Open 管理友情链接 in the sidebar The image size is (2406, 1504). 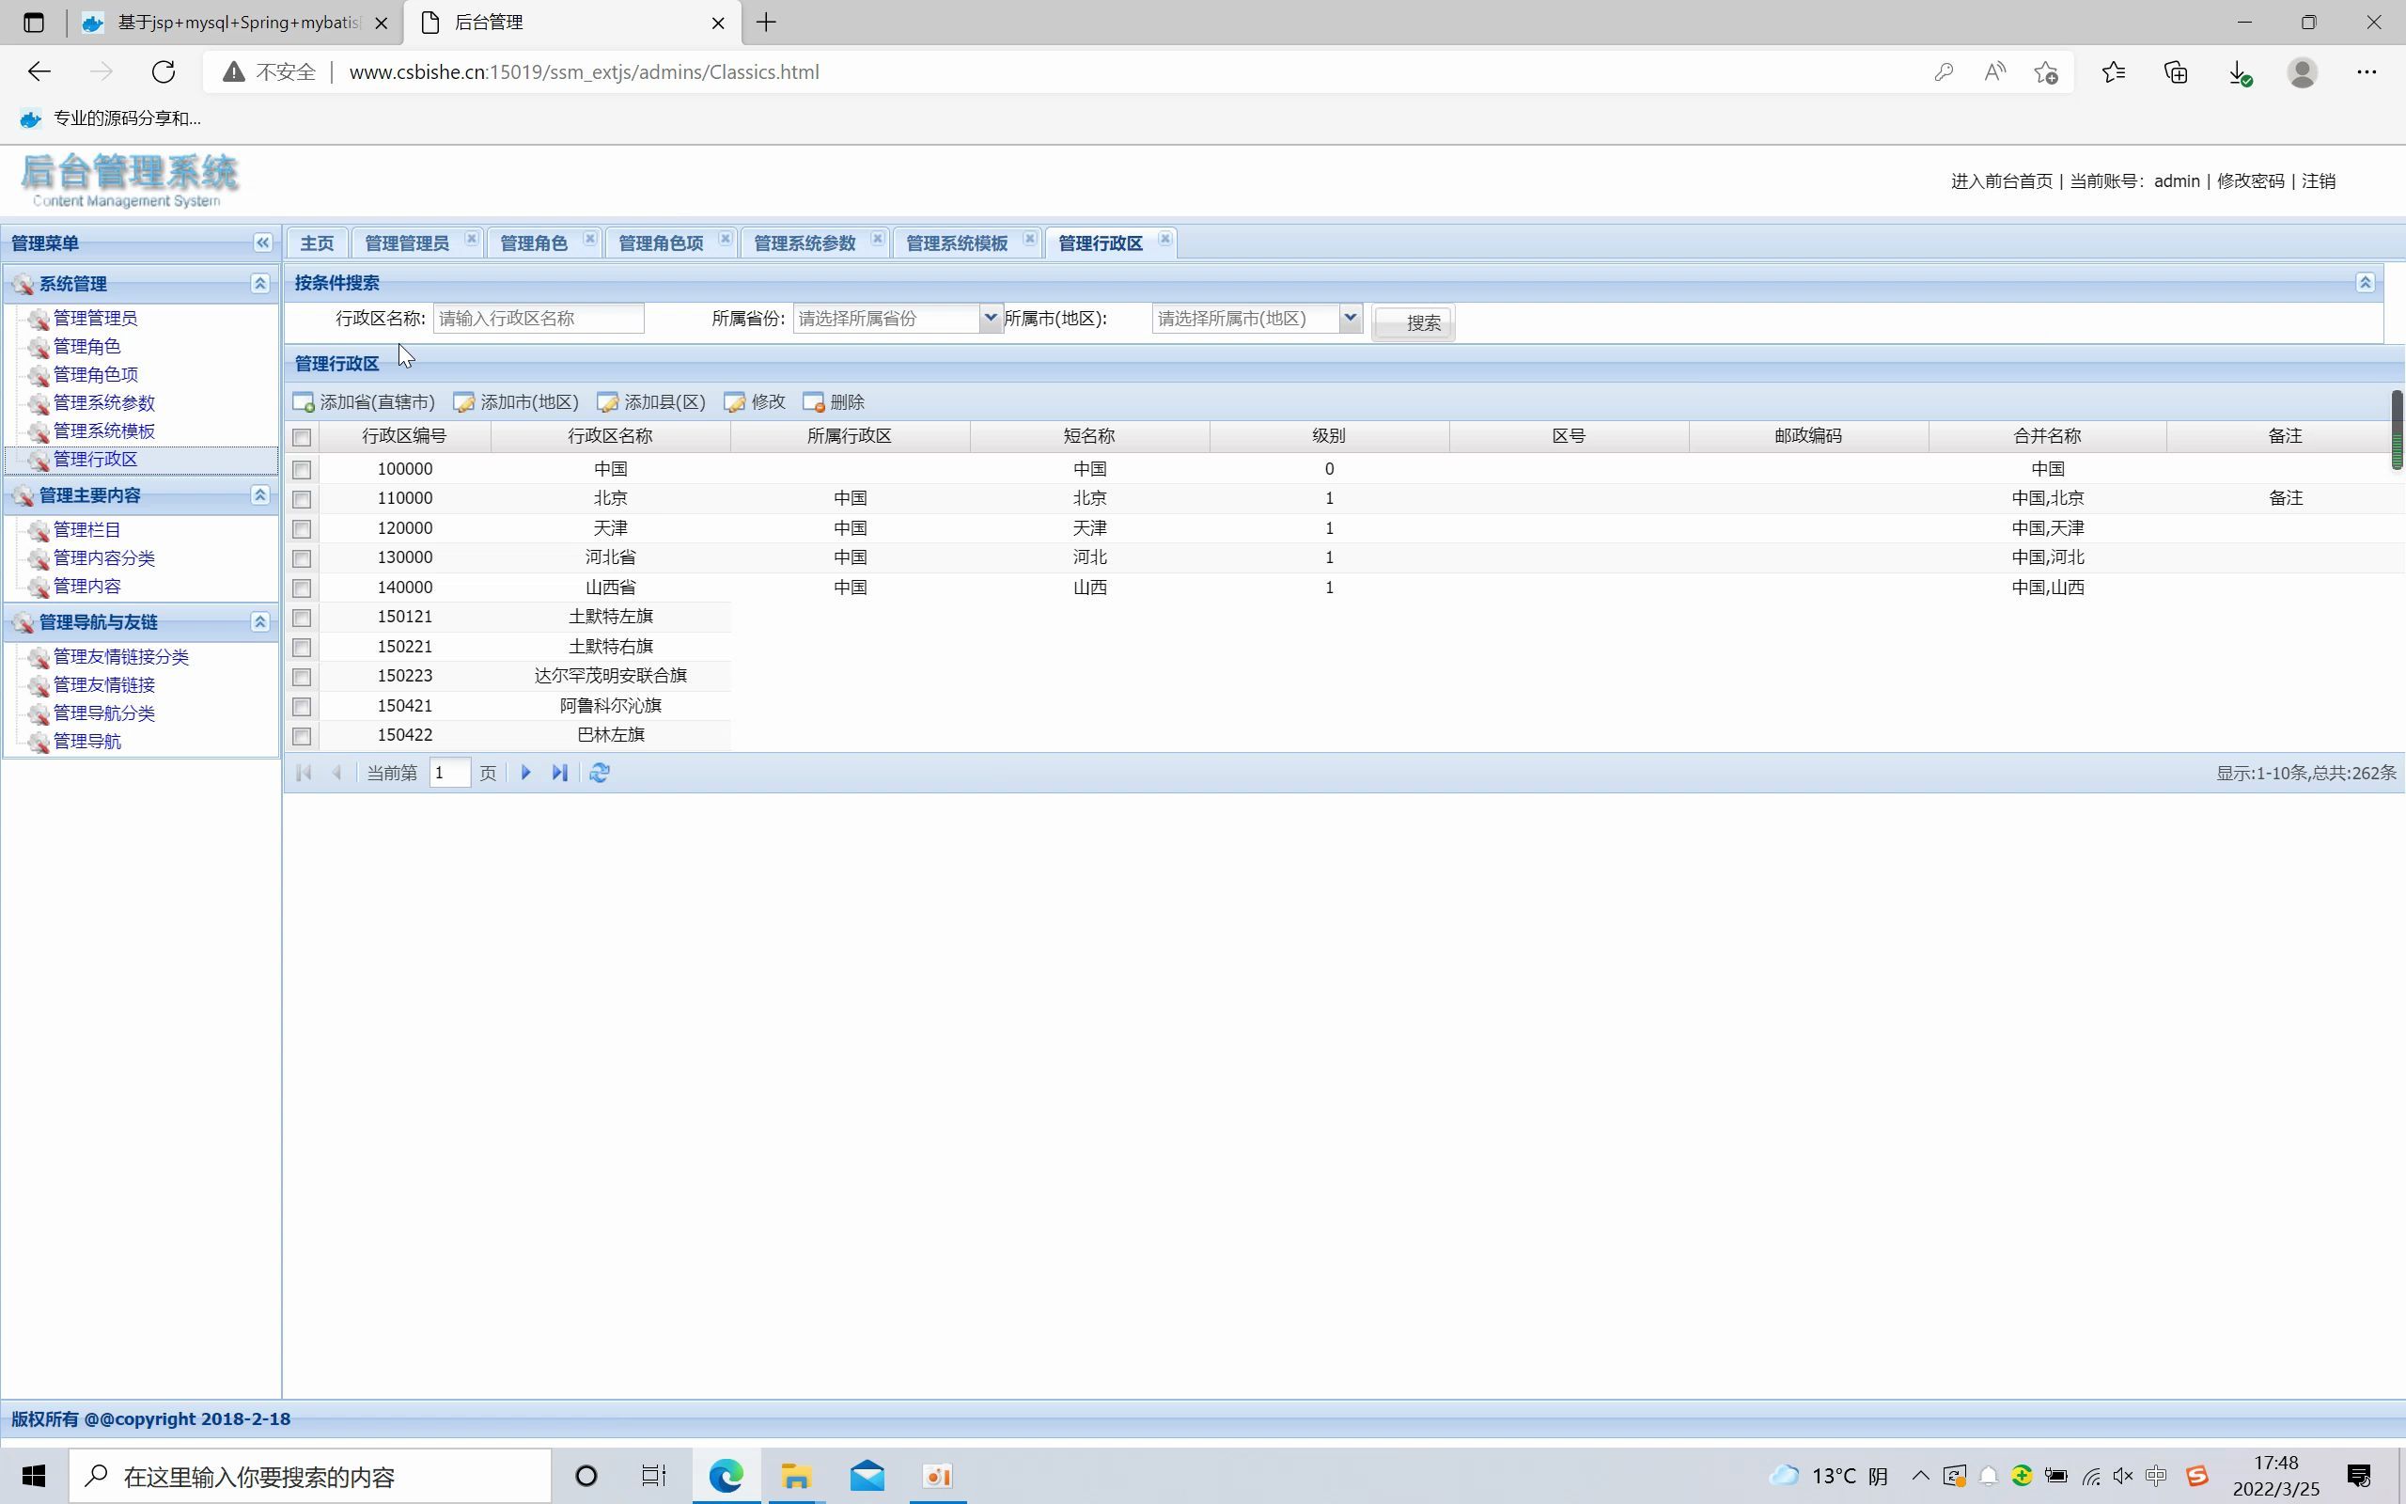pos(103,685)
